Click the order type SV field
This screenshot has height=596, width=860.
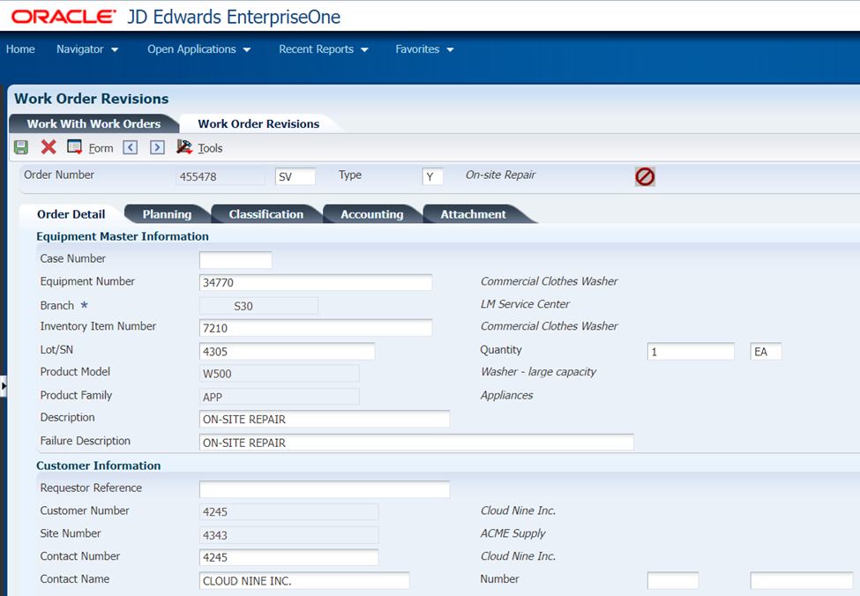coord(295,176)
